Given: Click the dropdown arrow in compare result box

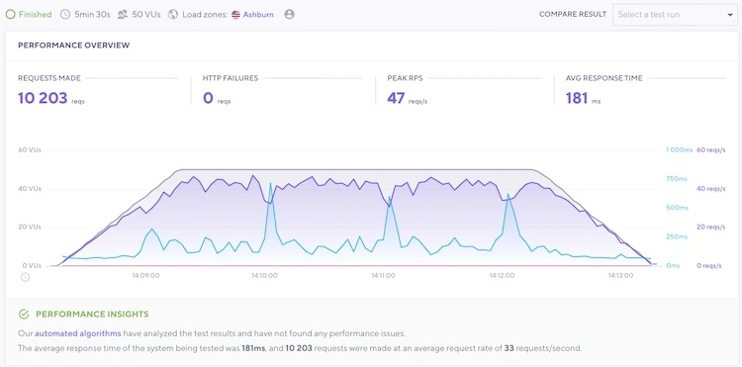Looking at the screenshot, I should (730, 15).
